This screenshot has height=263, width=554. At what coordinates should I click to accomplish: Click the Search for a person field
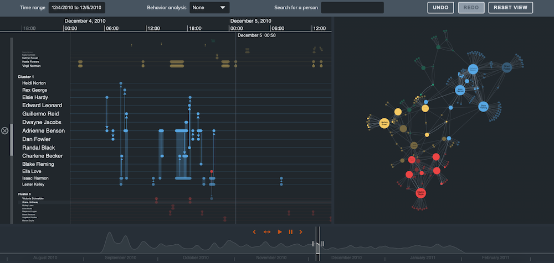click(352, 8)
